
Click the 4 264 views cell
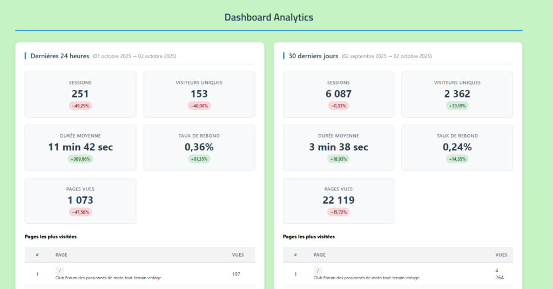coord(500,274)
